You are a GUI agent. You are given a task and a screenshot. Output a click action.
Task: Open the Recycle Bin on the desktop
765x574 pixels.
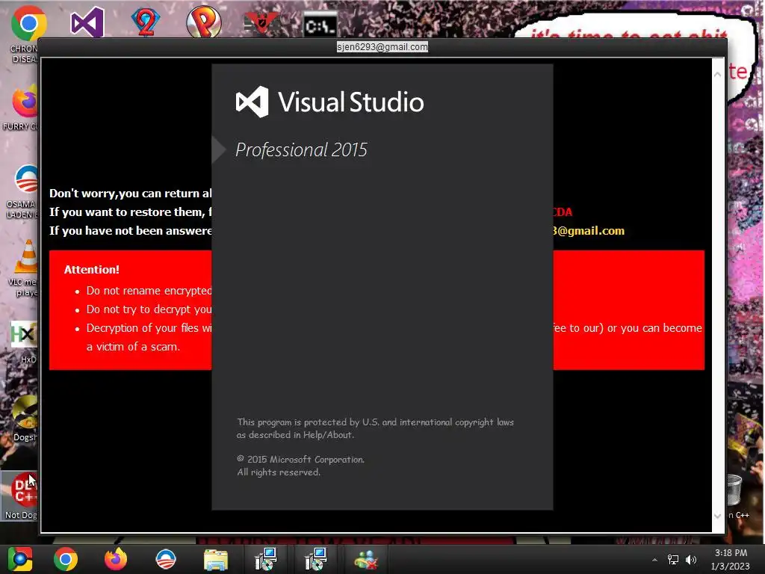click(x=736, y=490)
